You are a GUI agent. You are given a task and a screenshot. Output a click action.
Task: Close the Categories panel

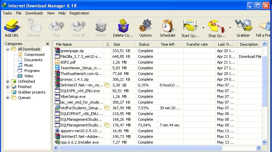point(48,44)
